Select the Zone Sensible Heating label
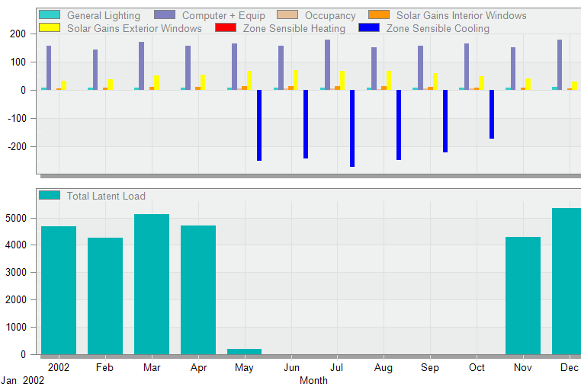This screenshot has width=581, height=387. click(x=294, y=28)
